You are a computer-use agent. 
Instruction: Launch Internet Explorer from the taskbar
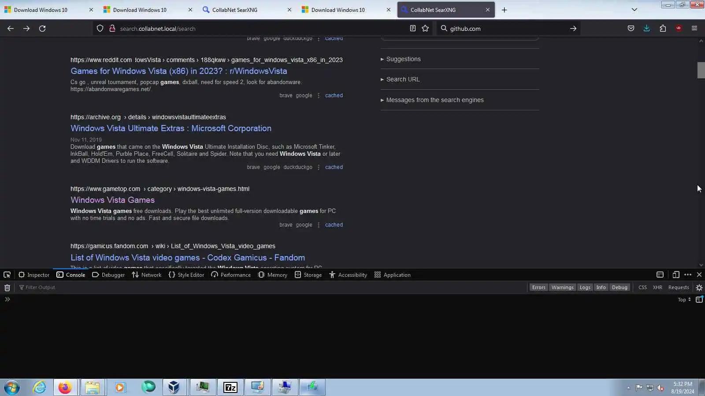(x=39, y=387)
